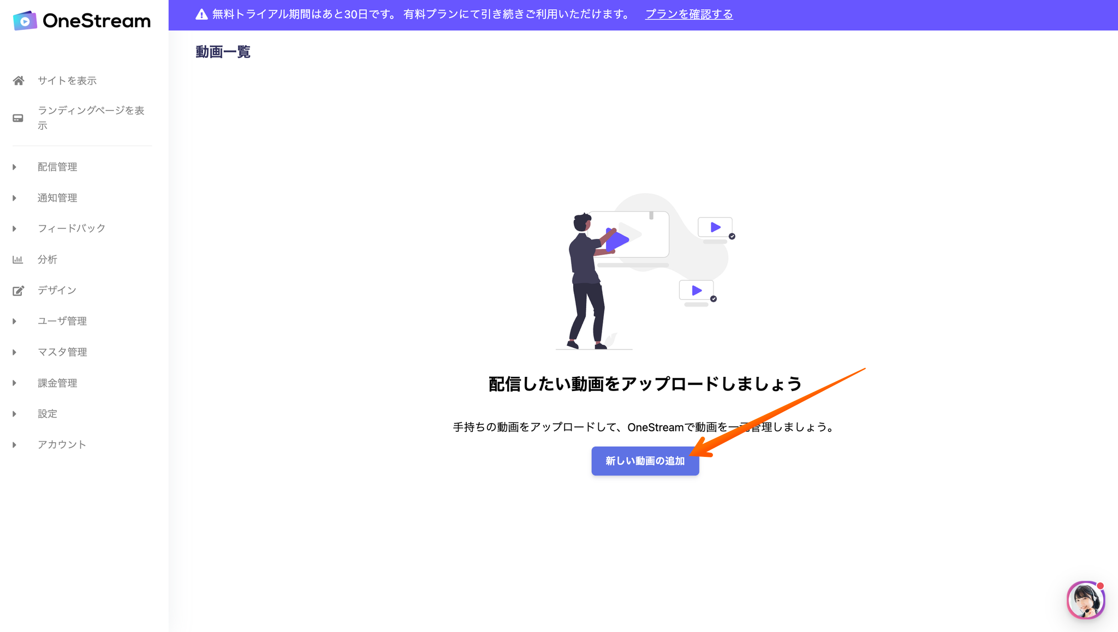Screen dimensions: 1118x632
Task: Expand the 配信管理 menu section
Action: [57, 167]
